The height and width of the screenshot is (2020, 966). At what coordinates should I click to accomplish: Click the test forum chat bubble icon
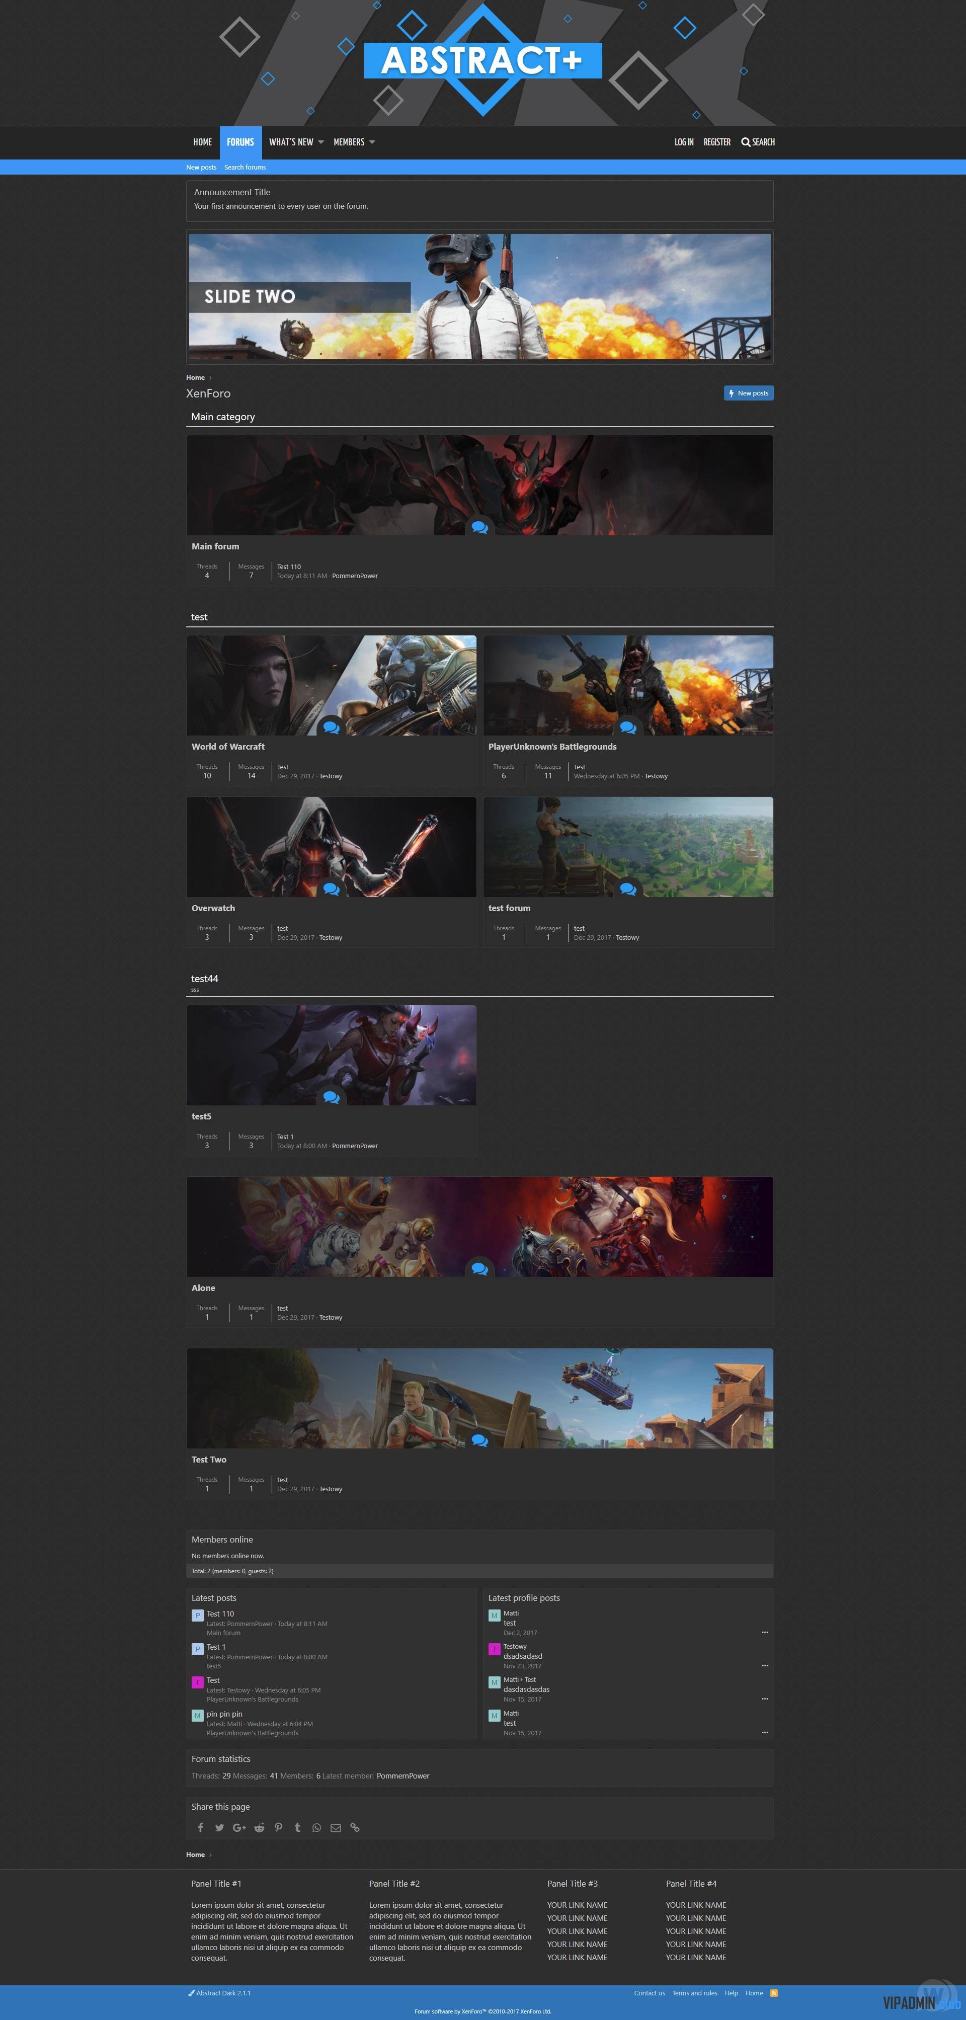[628, 889]
